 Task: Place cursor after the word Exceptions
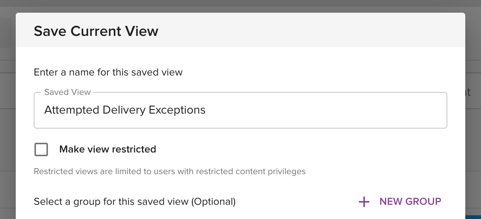coord(206,110)
